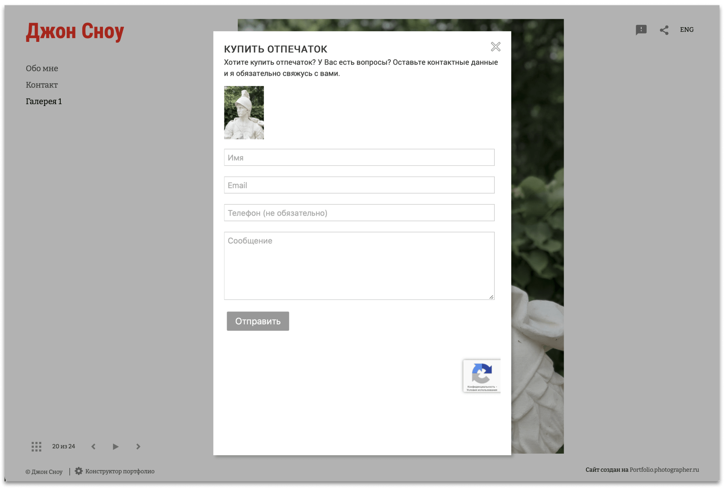This screenshot has height=491, width=724.
Task: Click the Имя input field
Action: 359,157
